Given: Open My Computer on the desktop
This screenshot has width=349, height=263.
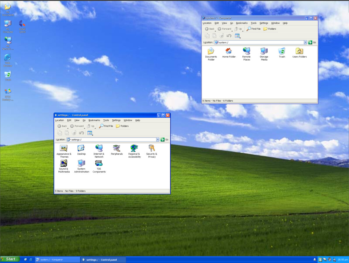Looking at the screenshot, I should [8, 24].
